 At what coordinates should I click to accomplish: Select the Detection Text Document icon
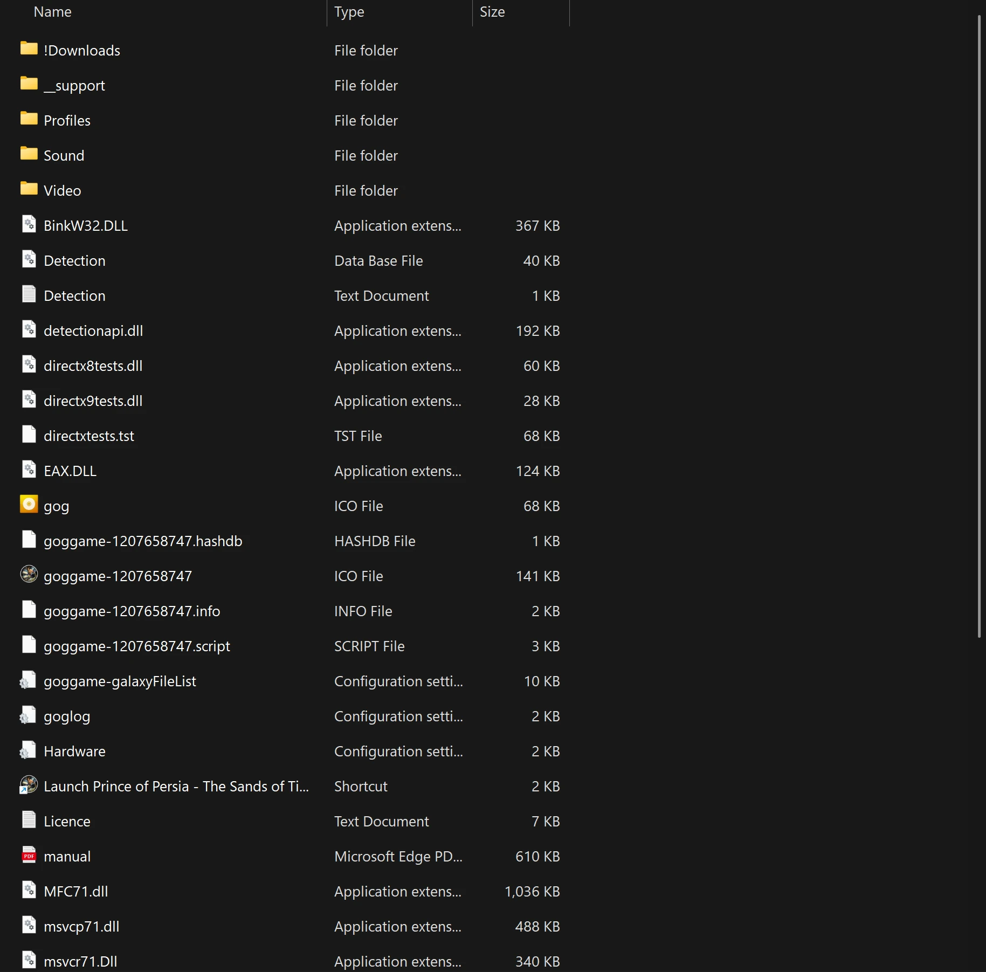(x=29, y=294)
